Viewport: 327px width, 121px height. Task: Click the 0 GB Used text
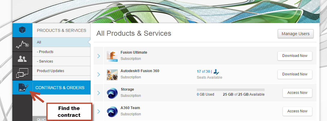point(205,94)
